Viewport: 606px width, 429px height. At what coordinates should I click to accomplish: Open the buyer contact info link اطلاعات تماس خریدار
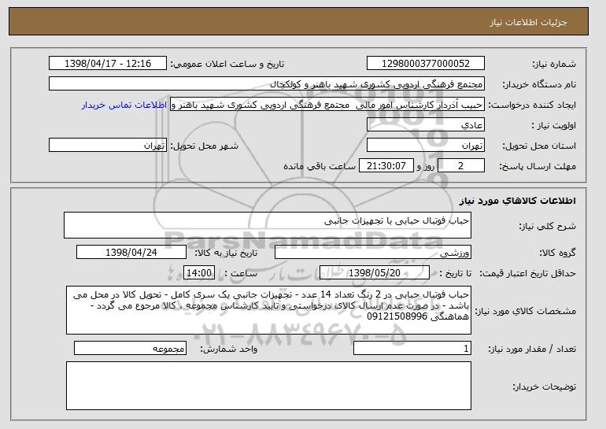pos(124,105)
